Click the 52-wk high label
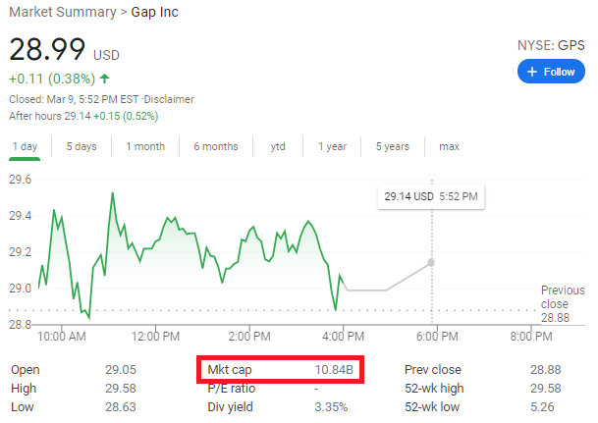This screenshot has width=598, height=423. point(434,389)
